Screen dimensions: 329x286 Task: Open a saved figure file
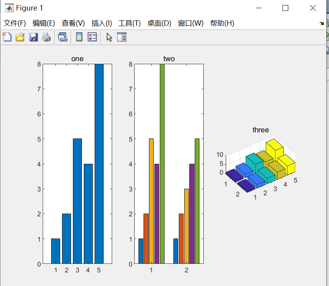21,37
